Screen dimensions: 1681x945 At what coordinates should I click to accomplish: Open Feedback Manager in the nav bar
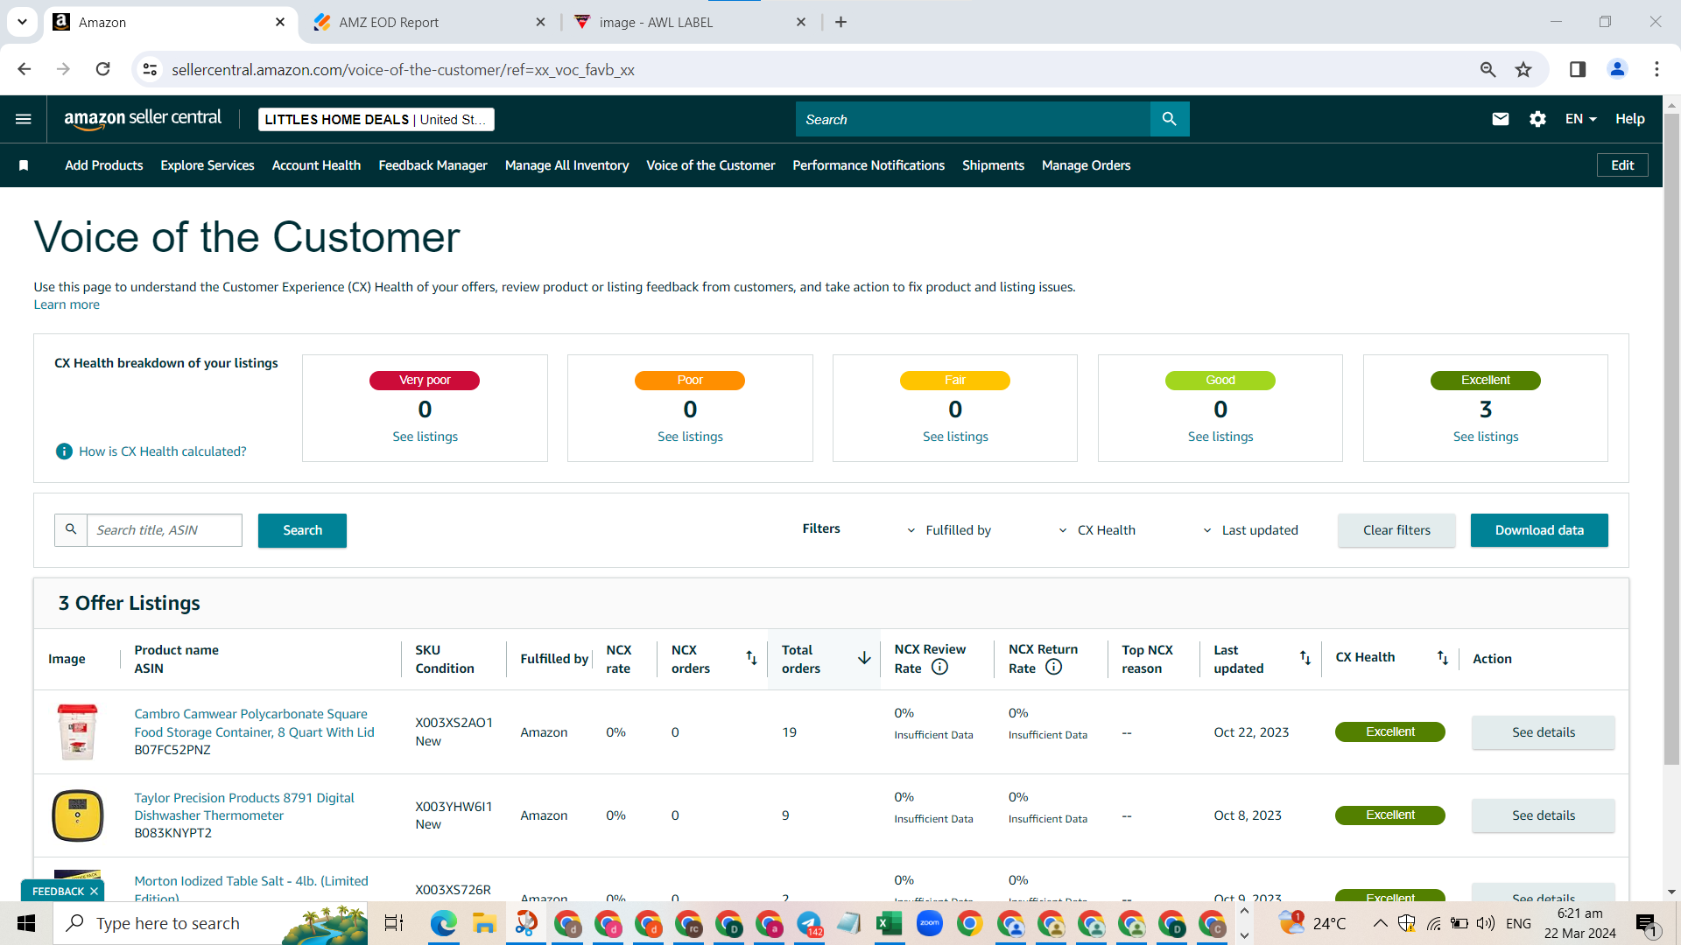click(433, 165)
